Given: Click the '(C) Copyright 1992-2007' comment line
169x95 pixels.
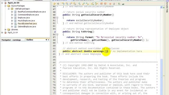Looking at the screenshot, I should coord(100,65).
